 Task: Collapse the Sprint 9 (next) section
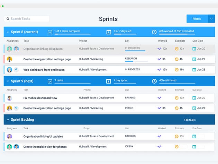[x=8, y=81]
